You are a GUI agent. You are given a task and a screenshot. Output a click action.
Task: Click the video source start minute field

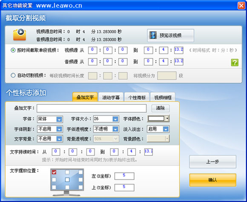tap(107, 50)
